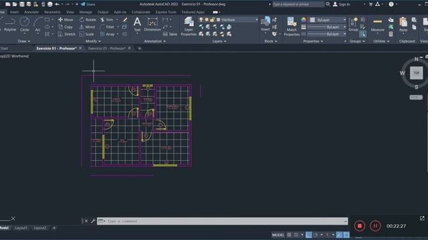The height and width of the screenshot is (240, 428).
Task: Click the Share button
Action: point(88,4)
